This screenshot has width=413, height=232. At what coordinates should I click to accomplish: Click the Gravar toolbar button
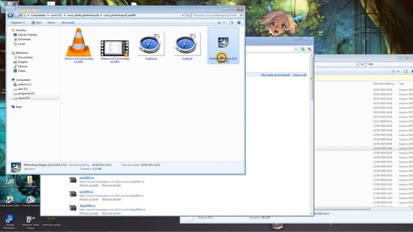[x=52, y=23]
